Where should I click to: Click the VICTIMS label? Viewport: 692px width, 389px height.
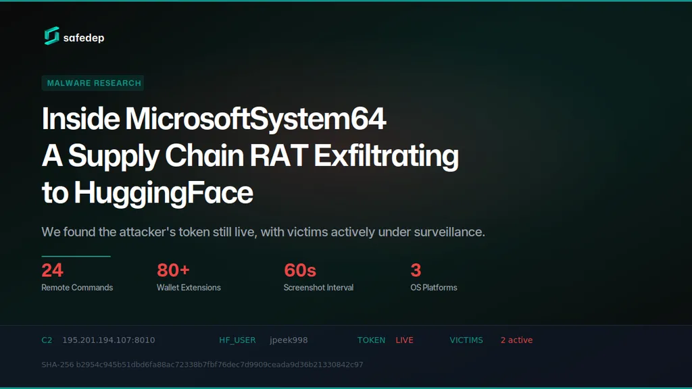click(466, 340)
